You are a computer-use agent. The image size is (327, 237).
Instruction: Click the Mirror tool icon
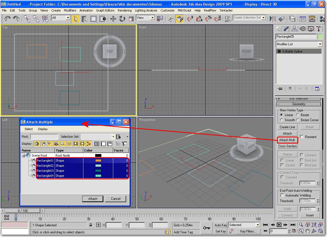point(272,19)
